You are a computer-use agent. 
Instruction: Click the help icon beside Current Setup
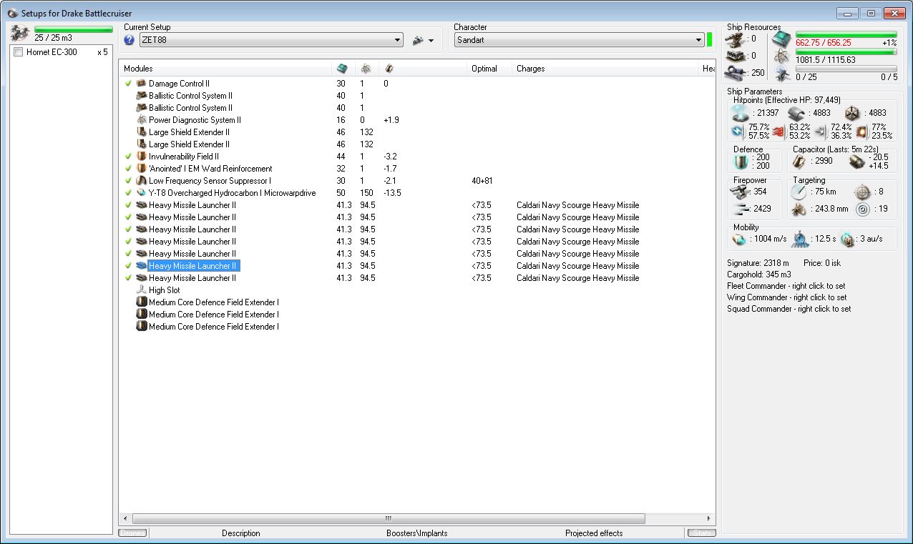coord(130,40)
